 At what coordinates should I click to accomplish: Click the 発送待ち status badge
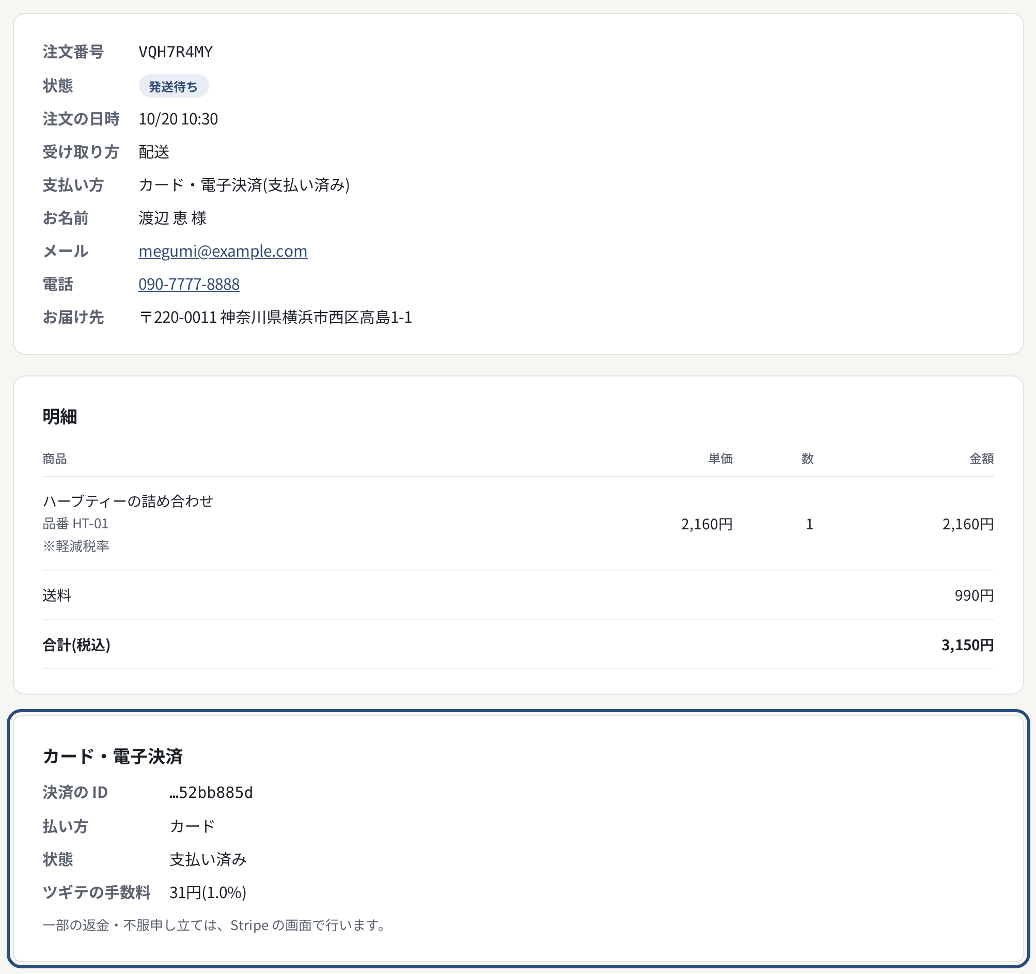(174, 86)
